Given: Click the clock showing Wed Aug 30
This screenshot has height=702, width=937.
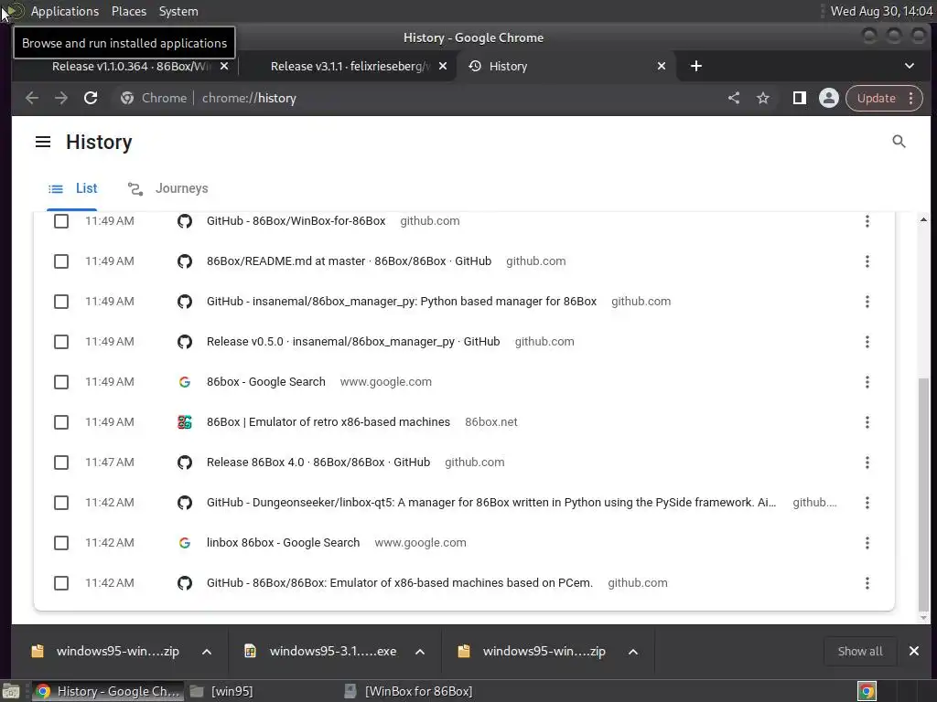Looking at the screenshot, I should click(881, 11).
